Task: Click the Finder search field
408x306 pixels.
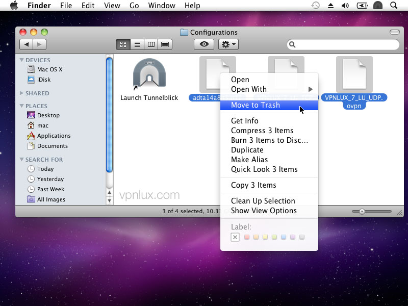Action: pyautogui.click(x=343, y=44)
